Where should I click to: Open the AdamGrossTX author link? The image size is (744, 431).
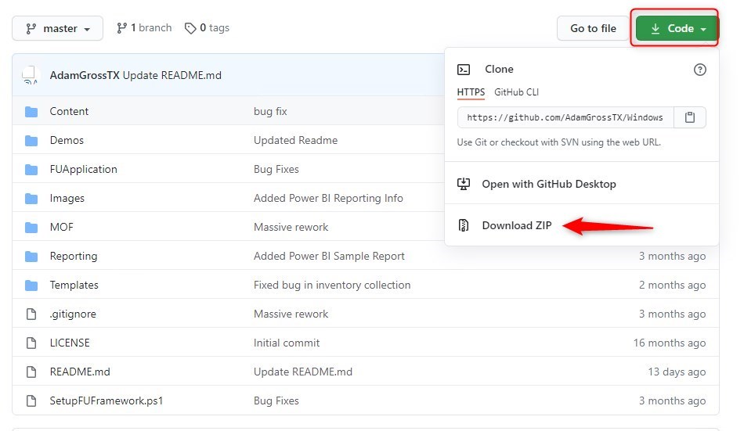point(85,75)
